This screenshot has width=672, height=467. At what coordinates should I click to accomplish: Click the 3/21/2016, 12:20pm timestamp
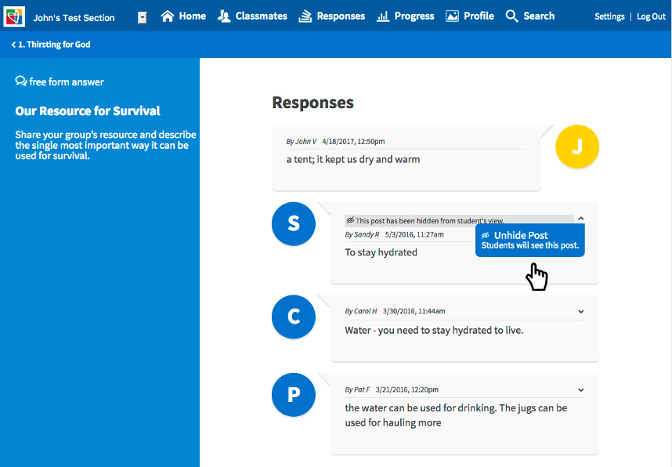(x=407, y=389)
